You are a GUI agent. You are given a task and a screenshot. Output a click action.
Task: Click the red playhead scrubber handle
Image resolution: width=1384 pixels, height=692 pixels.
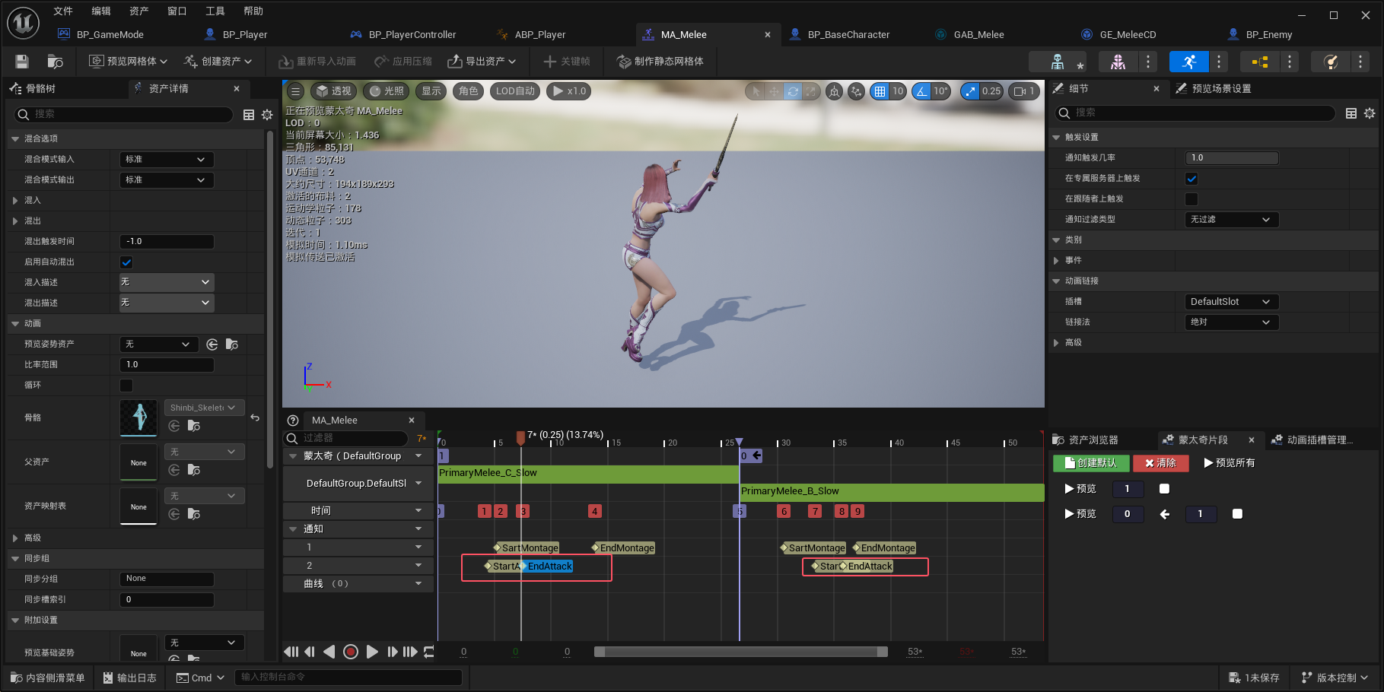(x=520, y=437)
